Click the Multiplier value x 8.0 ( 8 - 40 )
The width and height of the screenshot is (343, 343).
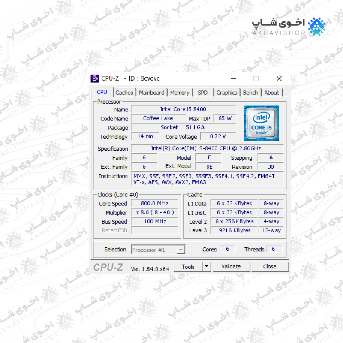point(154,212)
